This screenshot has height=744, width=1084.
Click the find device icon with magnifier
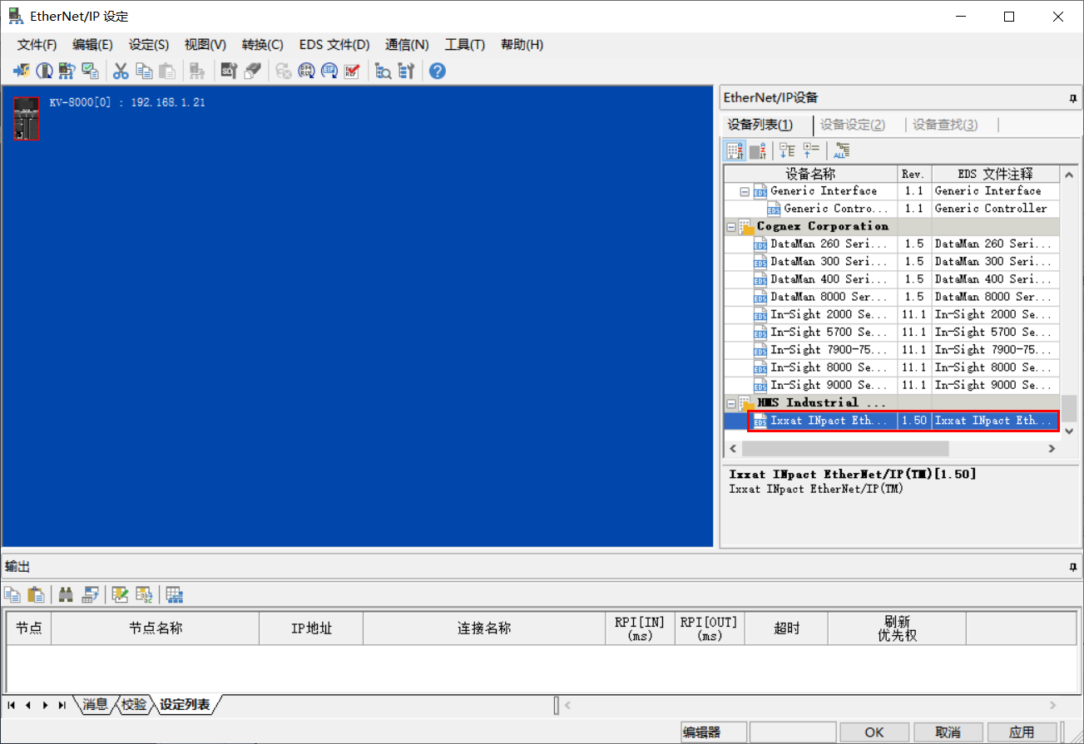[x=382, y=71]
